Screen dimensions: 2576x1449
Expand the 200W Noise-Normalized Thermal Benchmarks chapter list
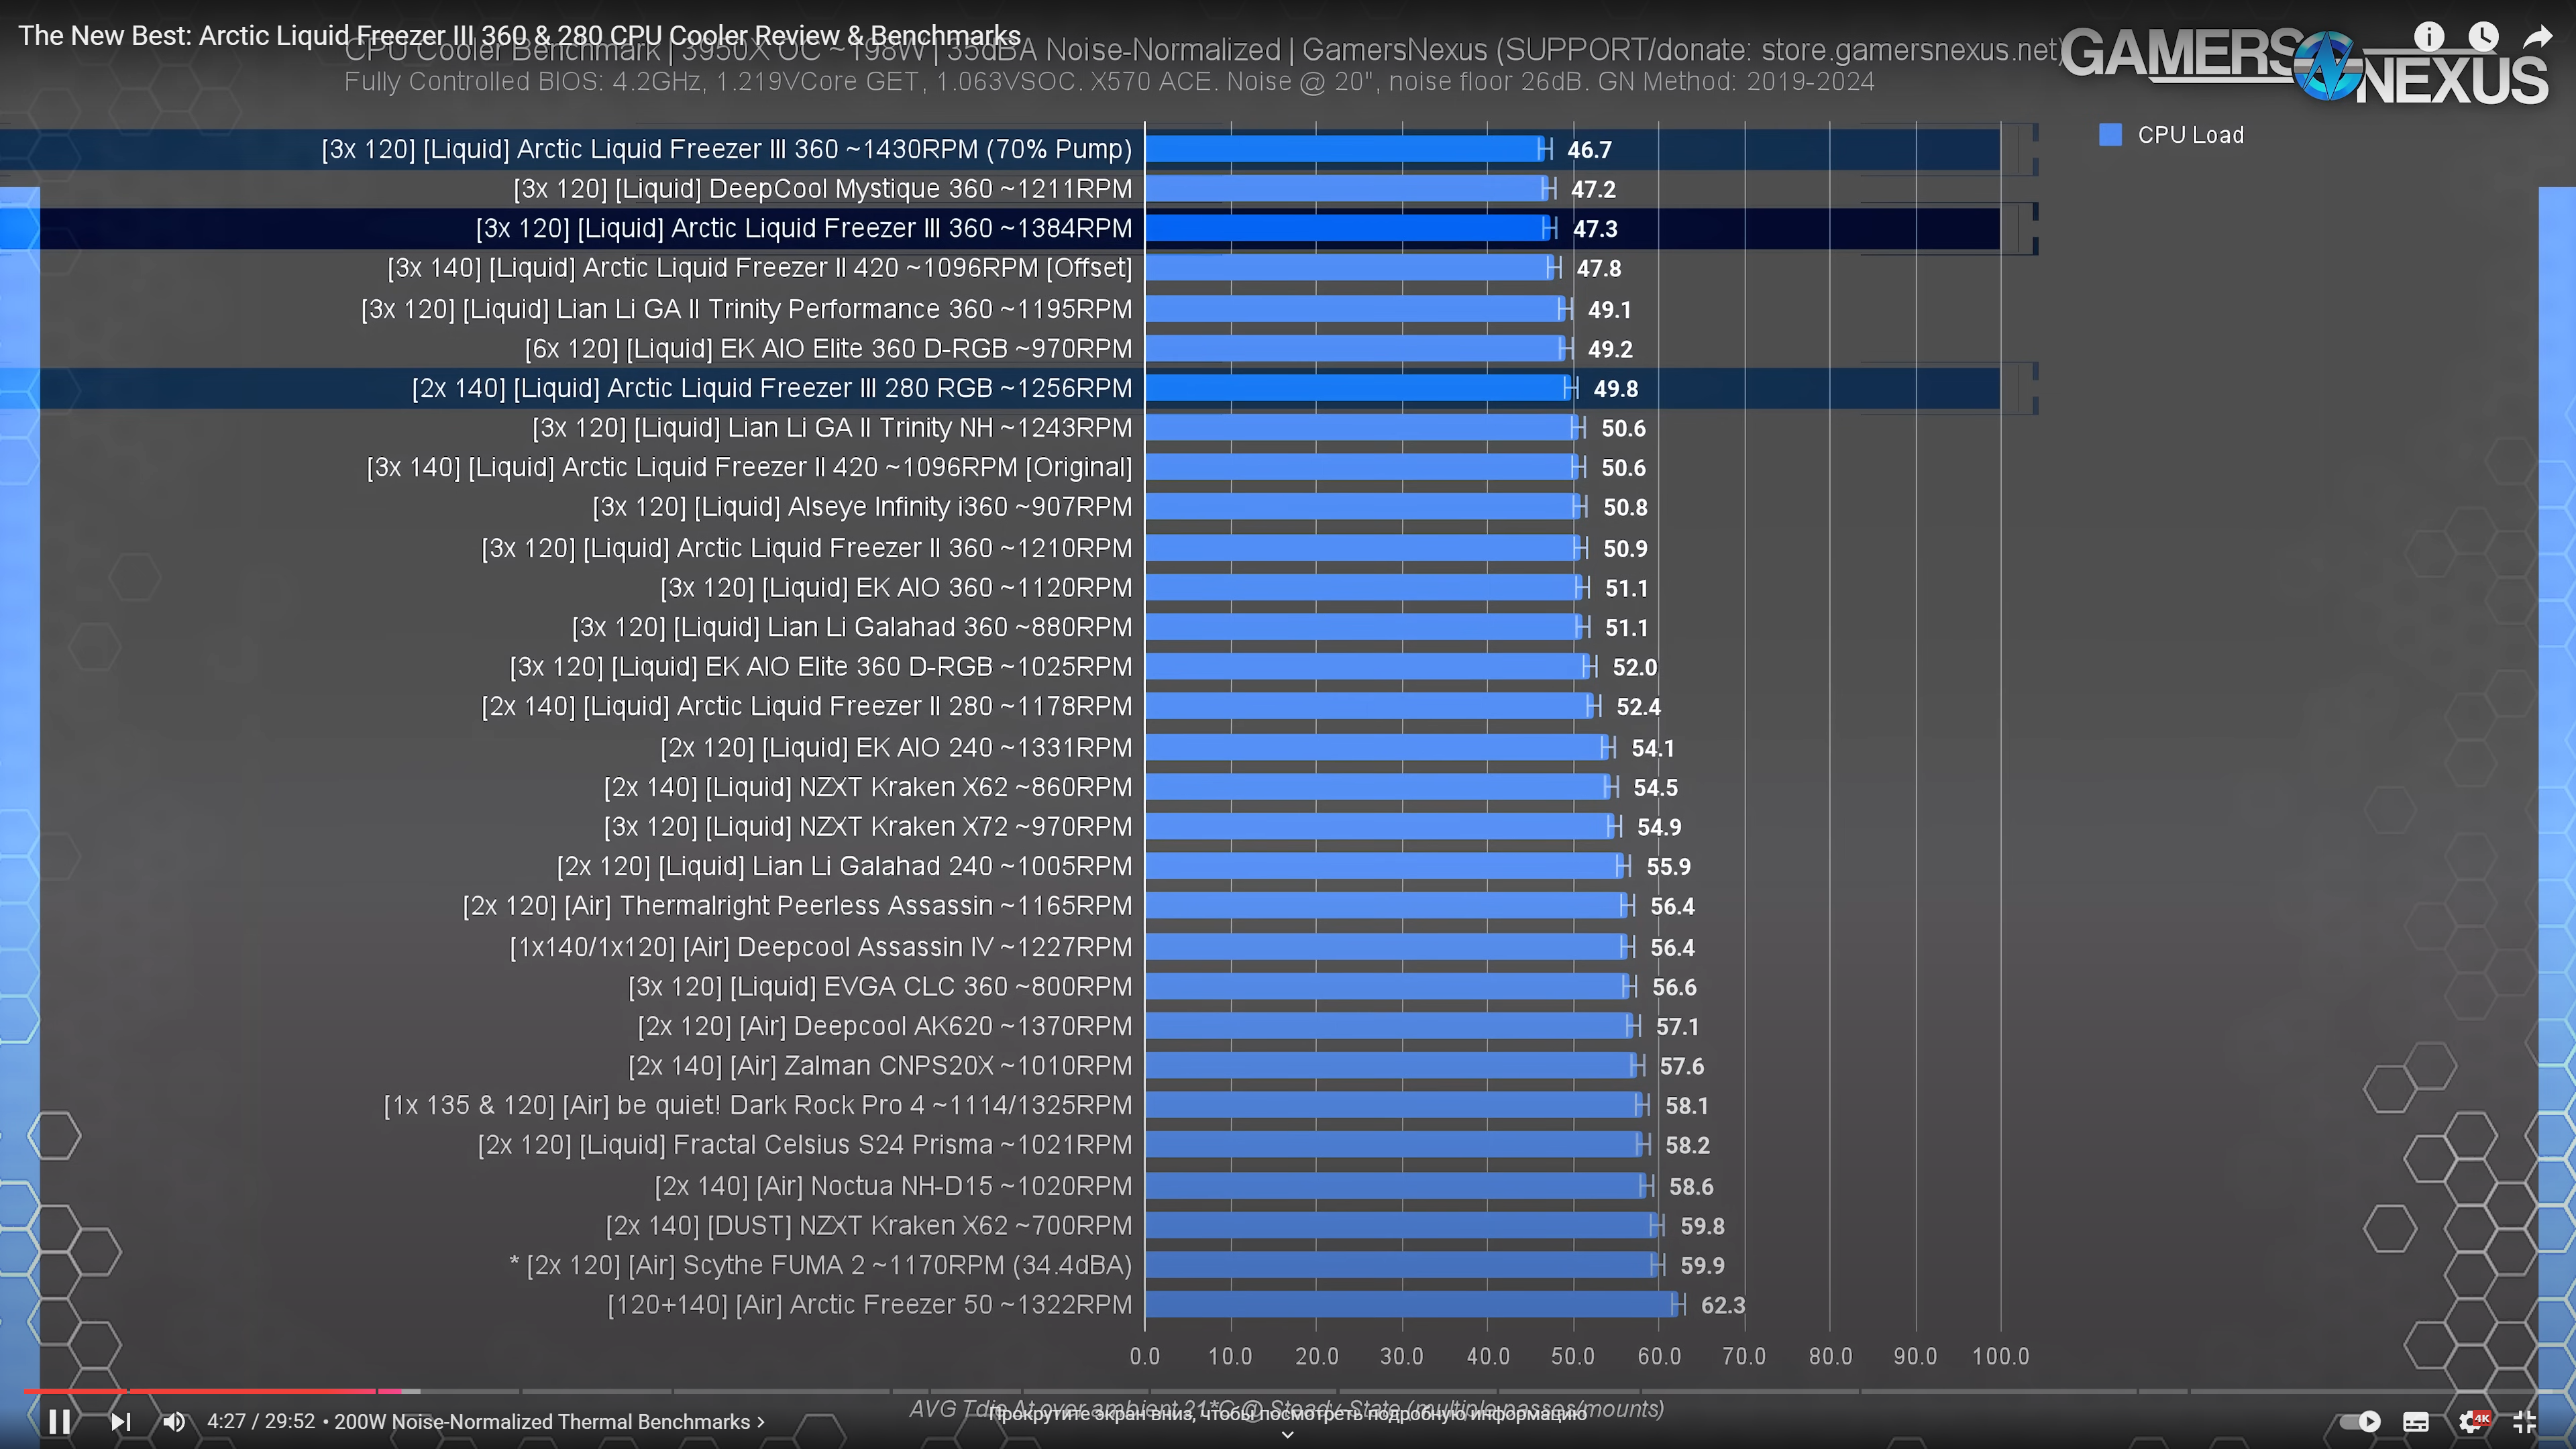click(x=541, y=1421)
